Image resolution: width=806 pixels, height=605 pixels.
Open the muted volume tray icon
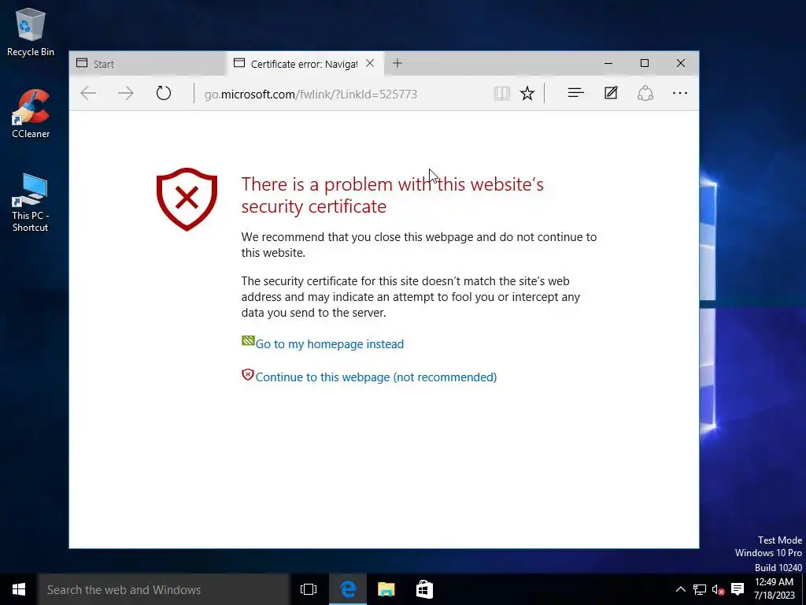click(x=718, y=589)
